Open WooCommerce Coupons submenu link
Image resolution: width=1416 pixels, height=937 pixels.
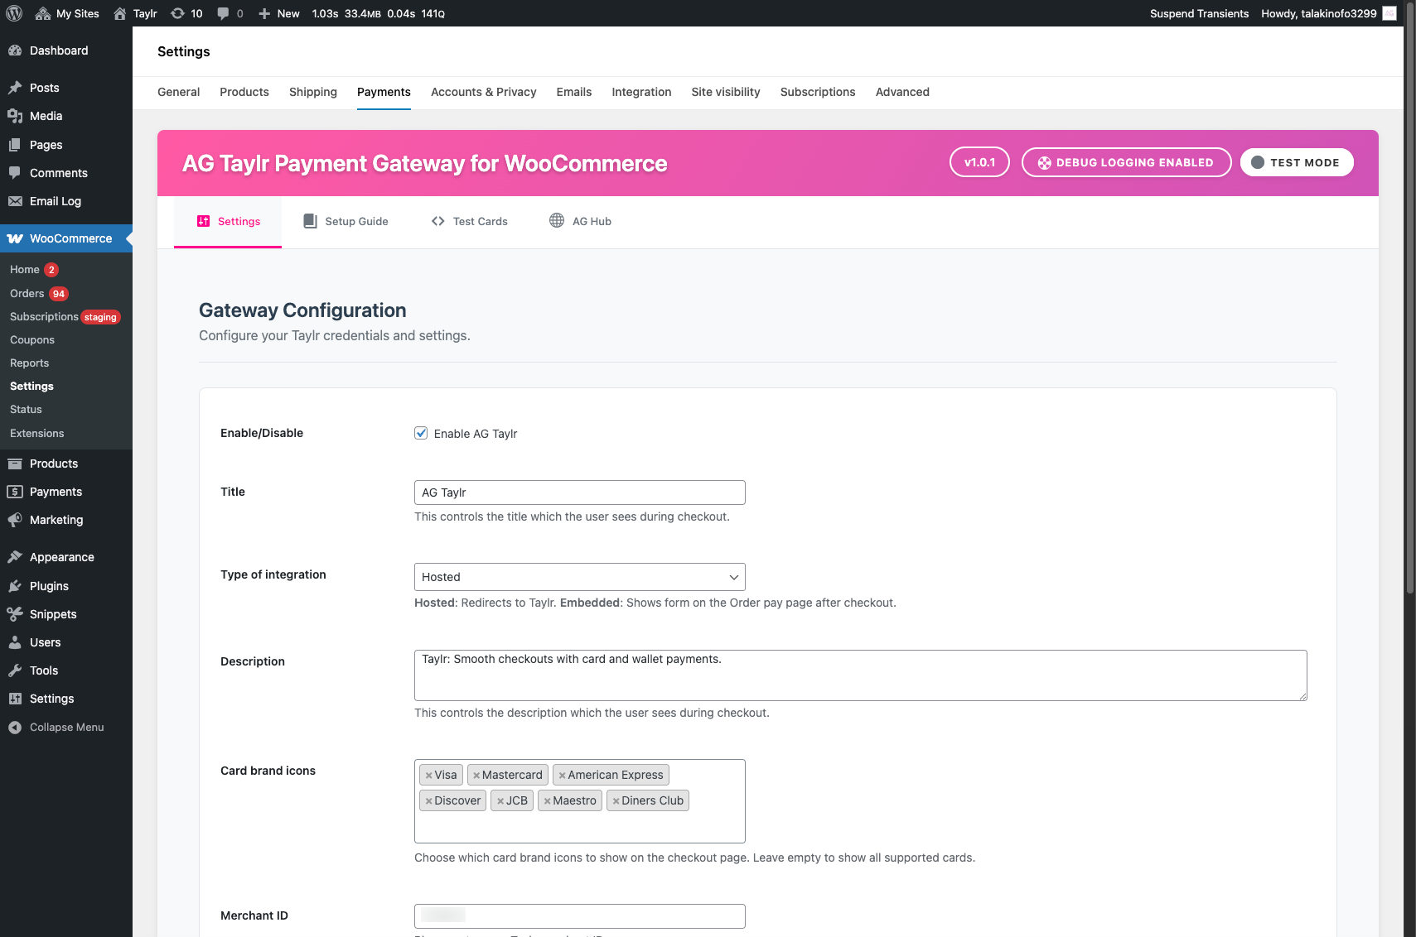32,340
